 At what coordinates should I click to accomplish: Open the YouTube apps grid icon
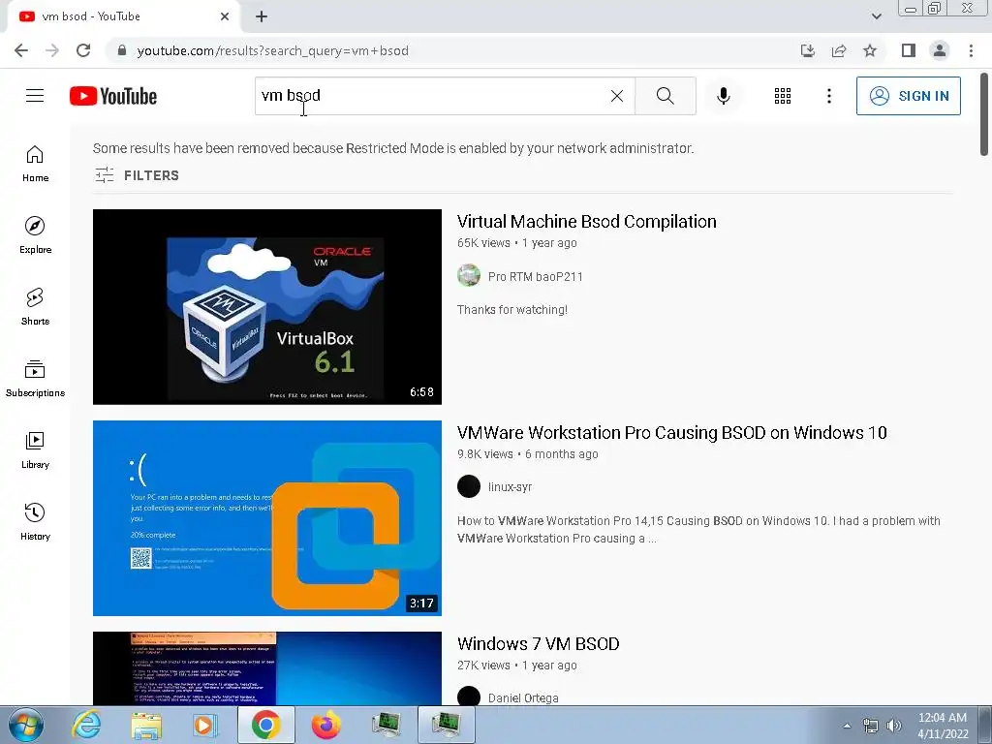[x=783, y=96]
